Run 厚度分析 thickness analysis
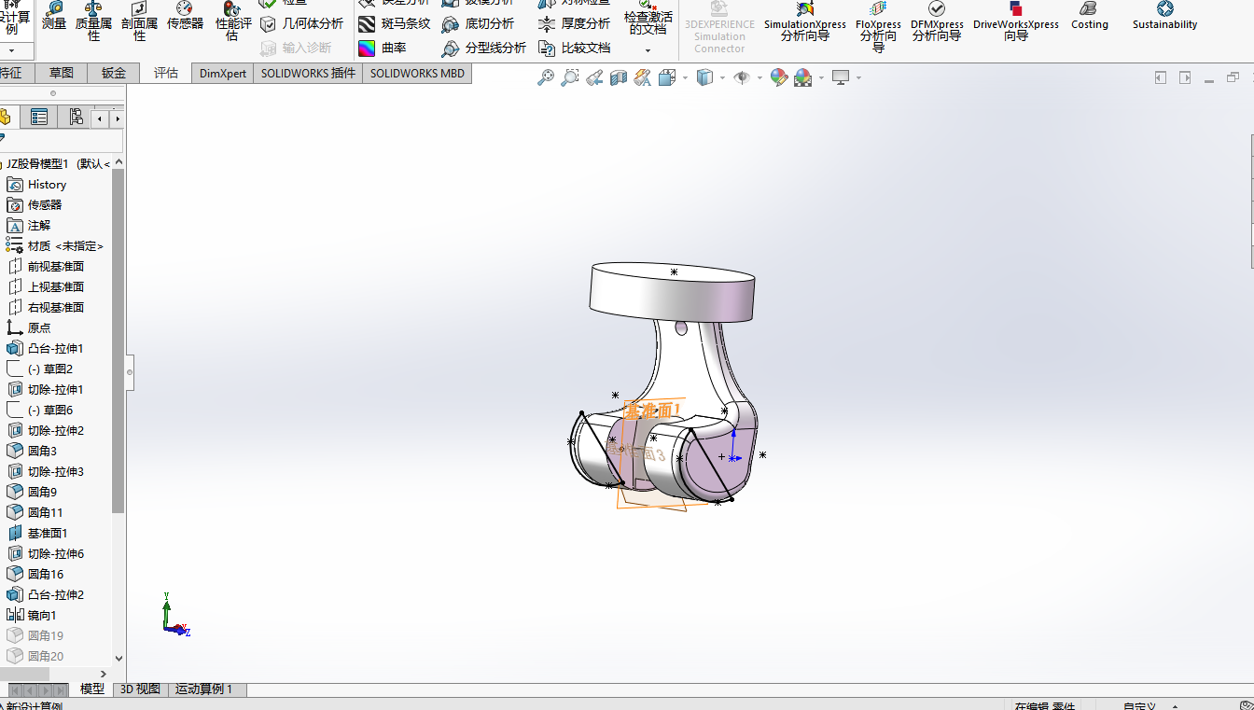The width and height of the screenshot is (1254, 710). (574, 24)
